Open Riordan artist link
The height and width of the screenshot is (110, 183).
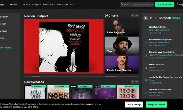(x=152, y=80)
